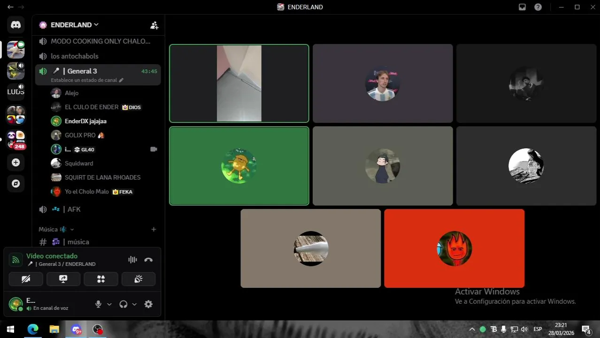The height and width of the screenshot is (338, 600).
Task: Mute your microphone
Action: (x=98, y=304)
